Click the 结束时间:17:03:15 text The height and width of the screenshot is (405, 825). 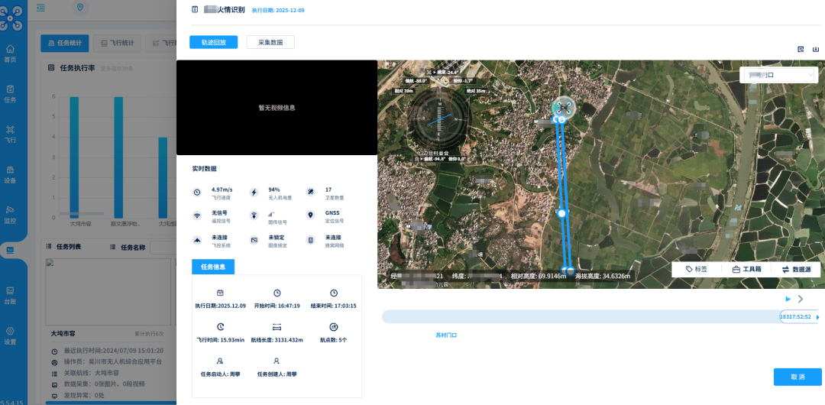click(334, 306)
